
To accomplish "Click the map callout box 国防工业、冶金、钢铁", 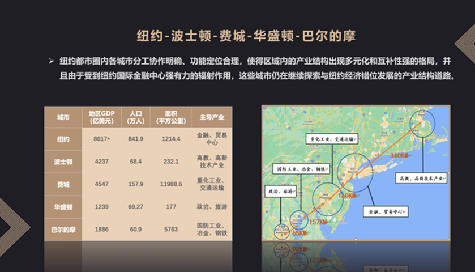I will [301, 169].
